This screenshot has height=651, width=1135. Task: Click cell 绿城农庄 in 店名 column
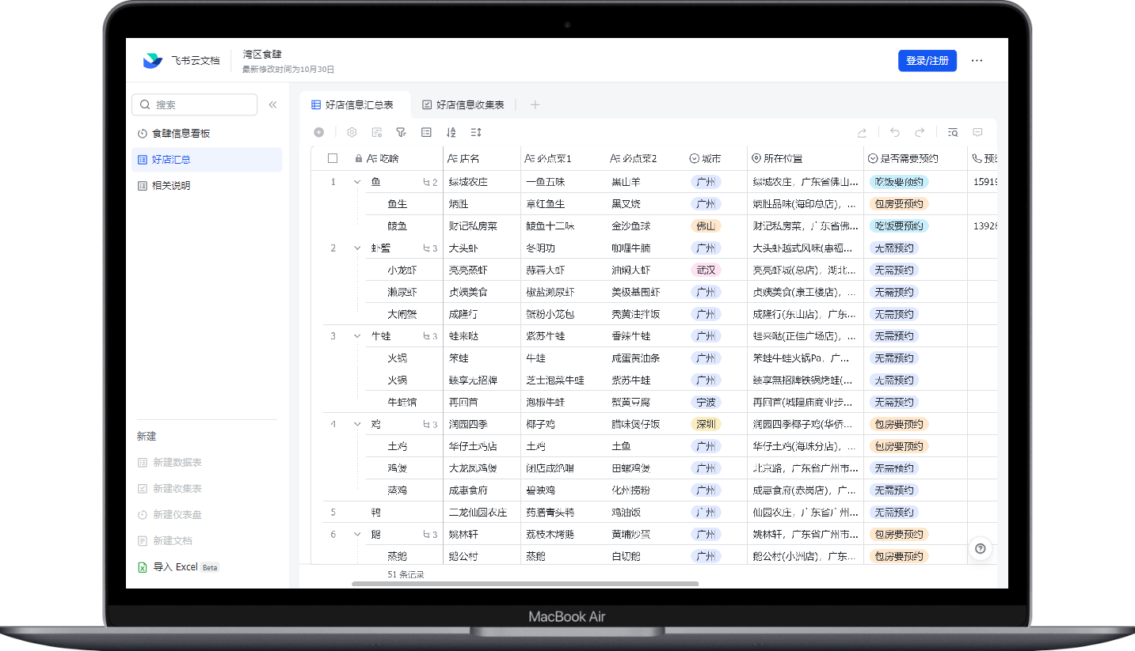pos(482,182)
